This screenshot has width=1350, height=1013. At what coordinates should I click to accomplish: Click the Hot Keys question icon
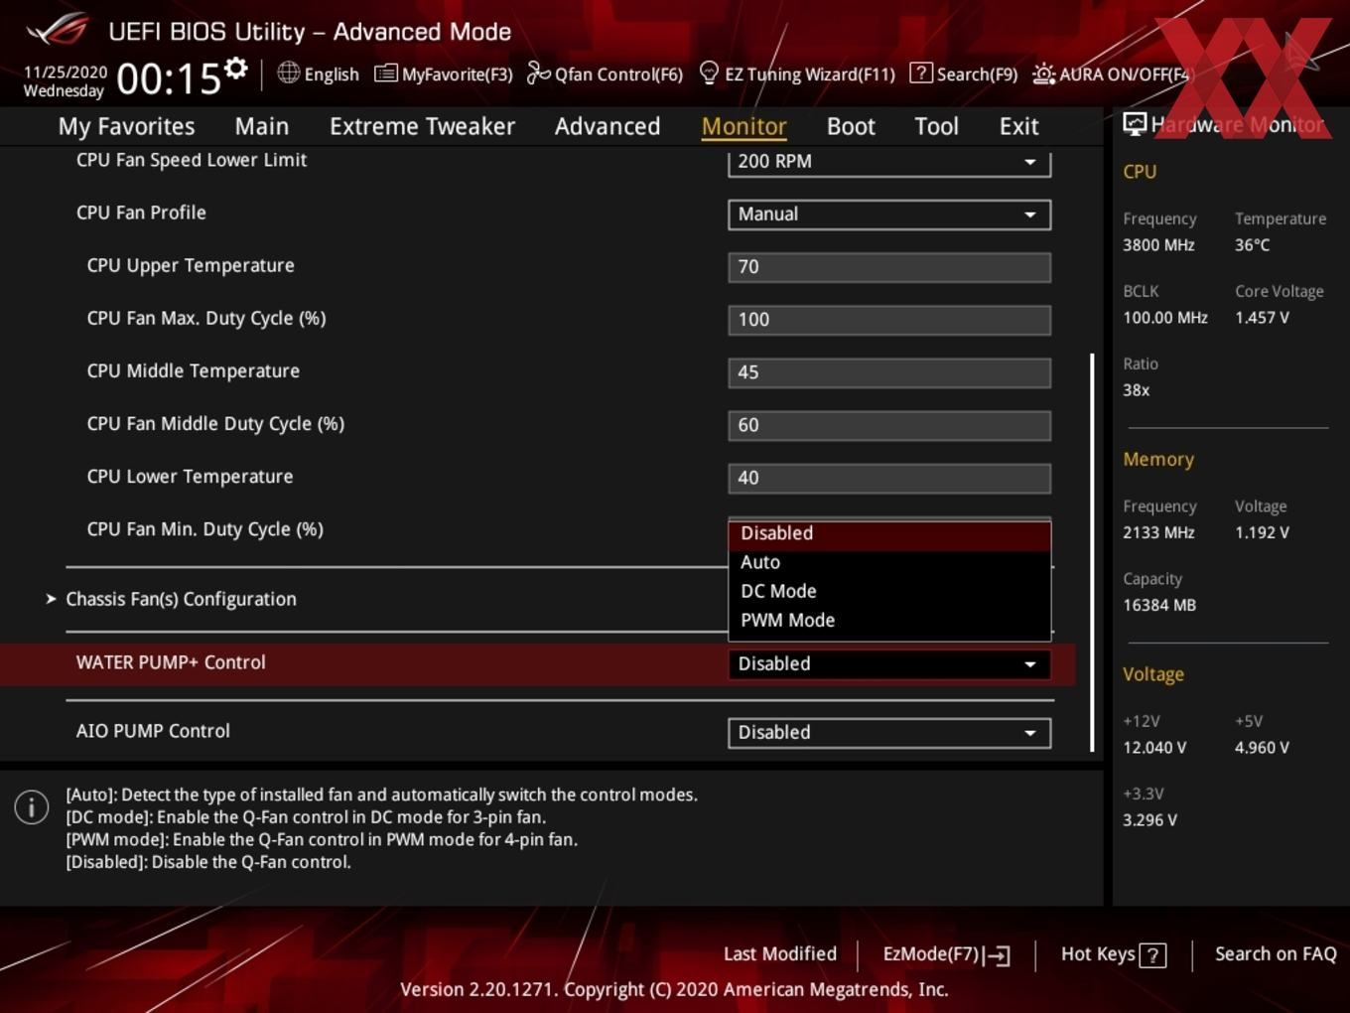coord(1152,955)
